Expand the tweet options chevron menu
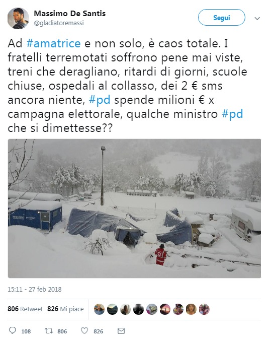The image size is (271, 344). click(x=257, y=19)
